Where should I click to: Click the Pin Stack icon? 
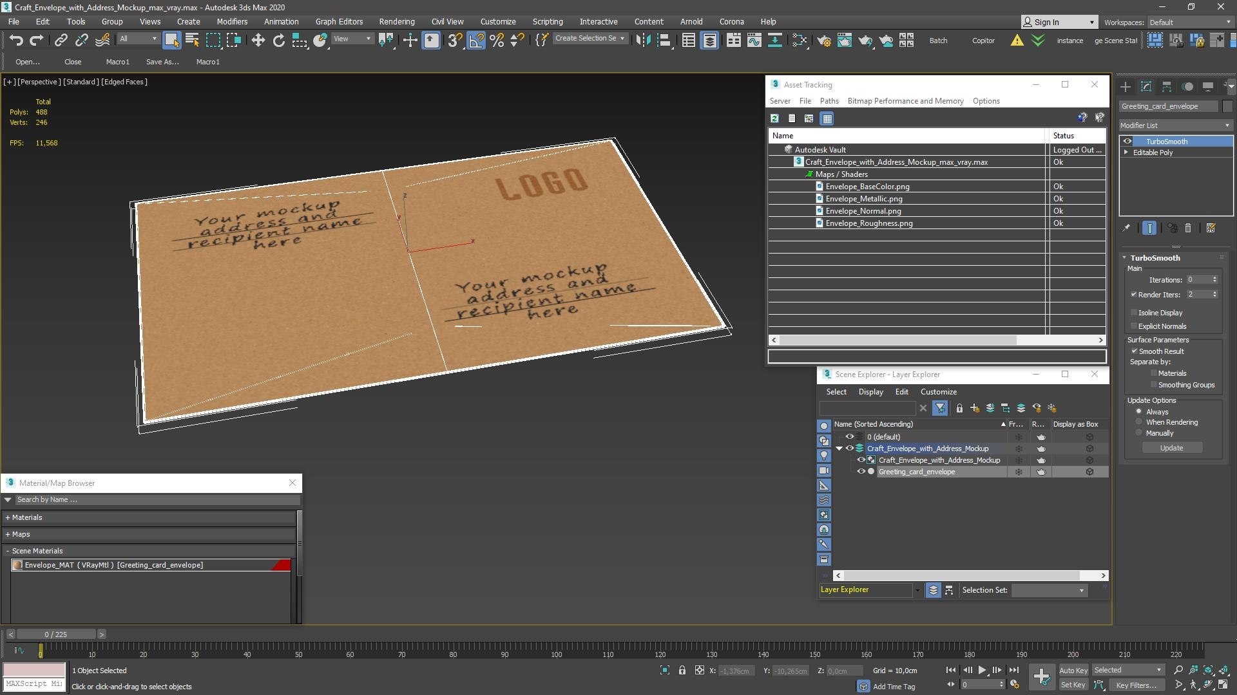click(x=1126, y=228)
